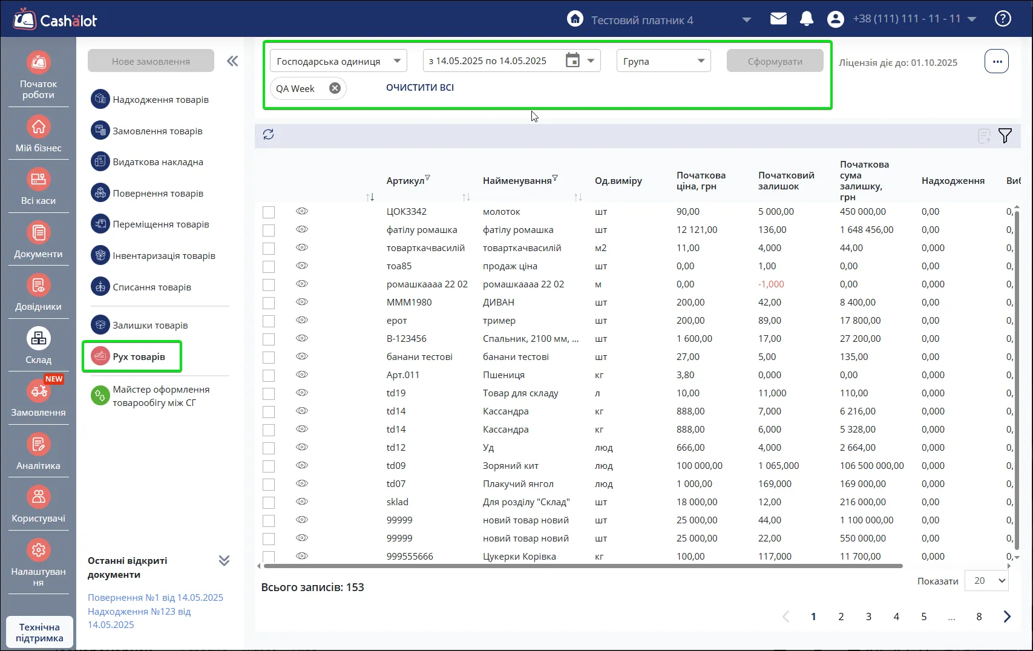
Task: Open the Склад warehouse section
Action: 39,346
